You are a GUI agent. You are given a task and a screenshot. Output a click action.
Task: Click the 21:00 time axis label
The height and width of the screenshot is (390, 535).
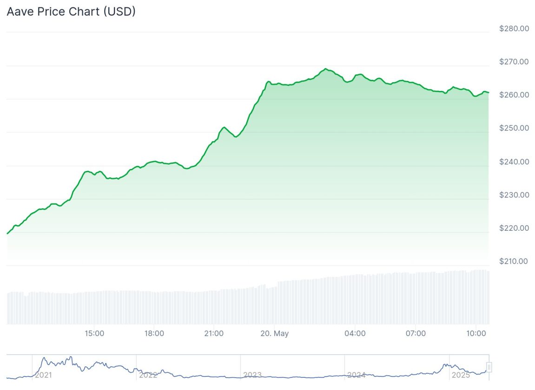pyautogui.click(x=214, y=333)
